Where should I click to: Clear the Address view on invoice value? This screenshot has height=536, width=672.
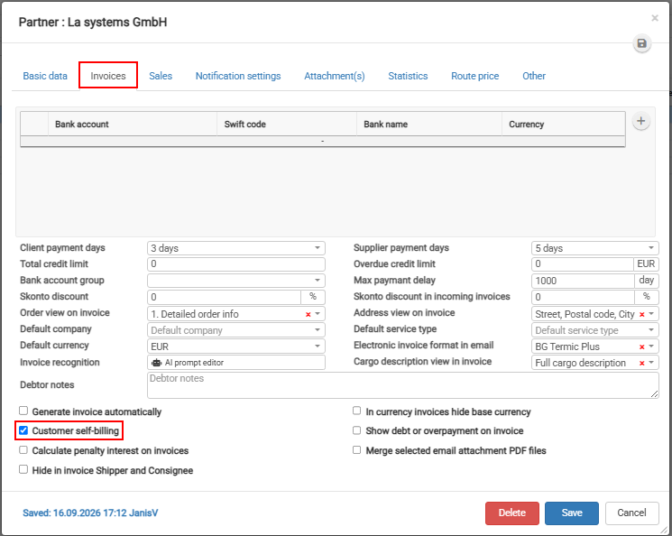641,314
